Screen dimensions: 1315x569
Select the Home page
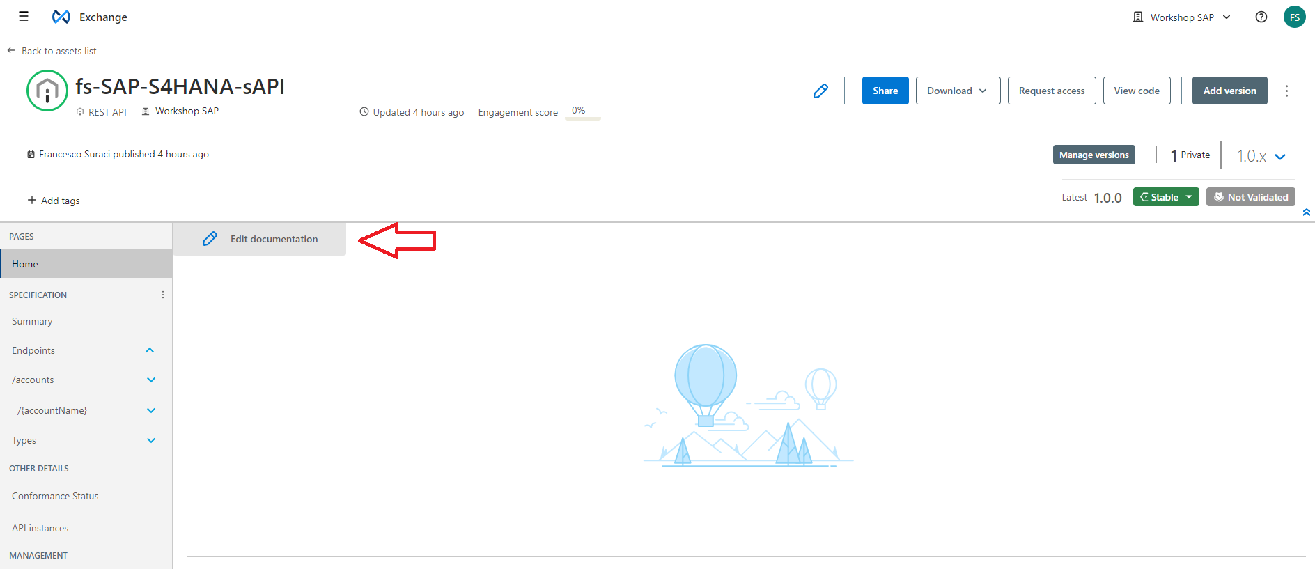[x=86, y=264]
